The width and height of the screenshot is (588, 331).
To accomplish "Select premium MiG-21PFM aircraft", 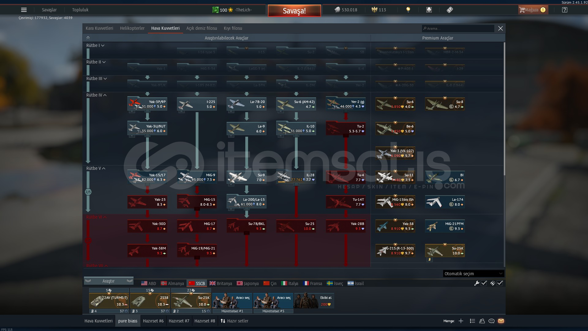I will pos(445,226).
